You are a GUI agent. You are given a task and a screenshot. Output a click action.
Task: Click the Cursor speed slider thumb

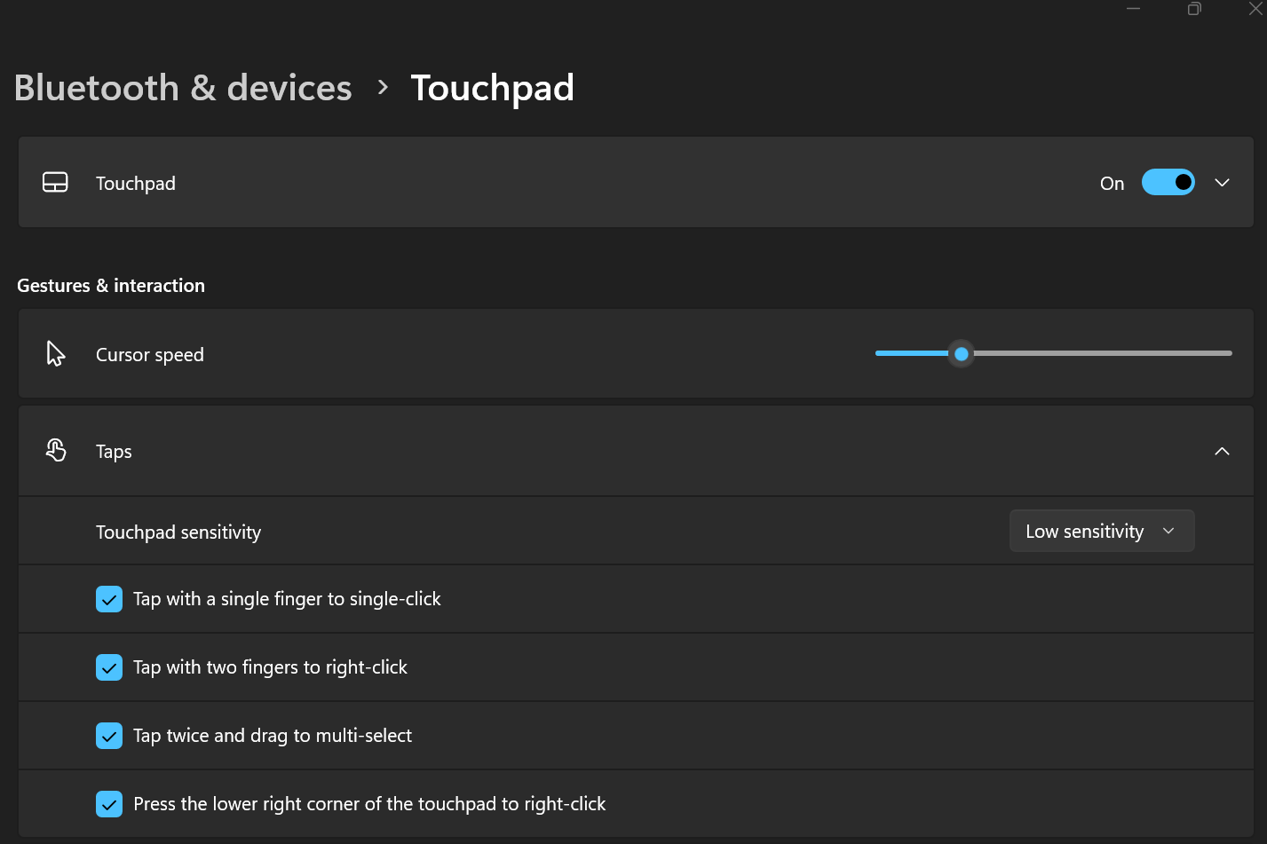961,353
